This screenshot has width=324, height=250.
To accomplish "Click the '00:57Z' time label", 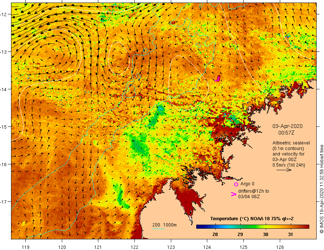I will [x=286, y=133].
